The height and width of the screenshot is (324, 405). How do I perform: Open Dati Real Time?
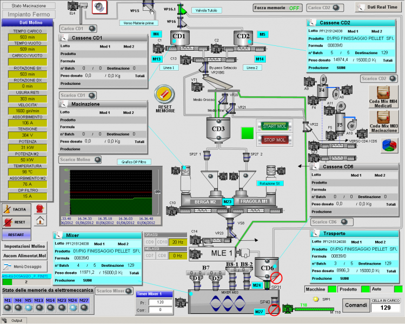point(378,7)
